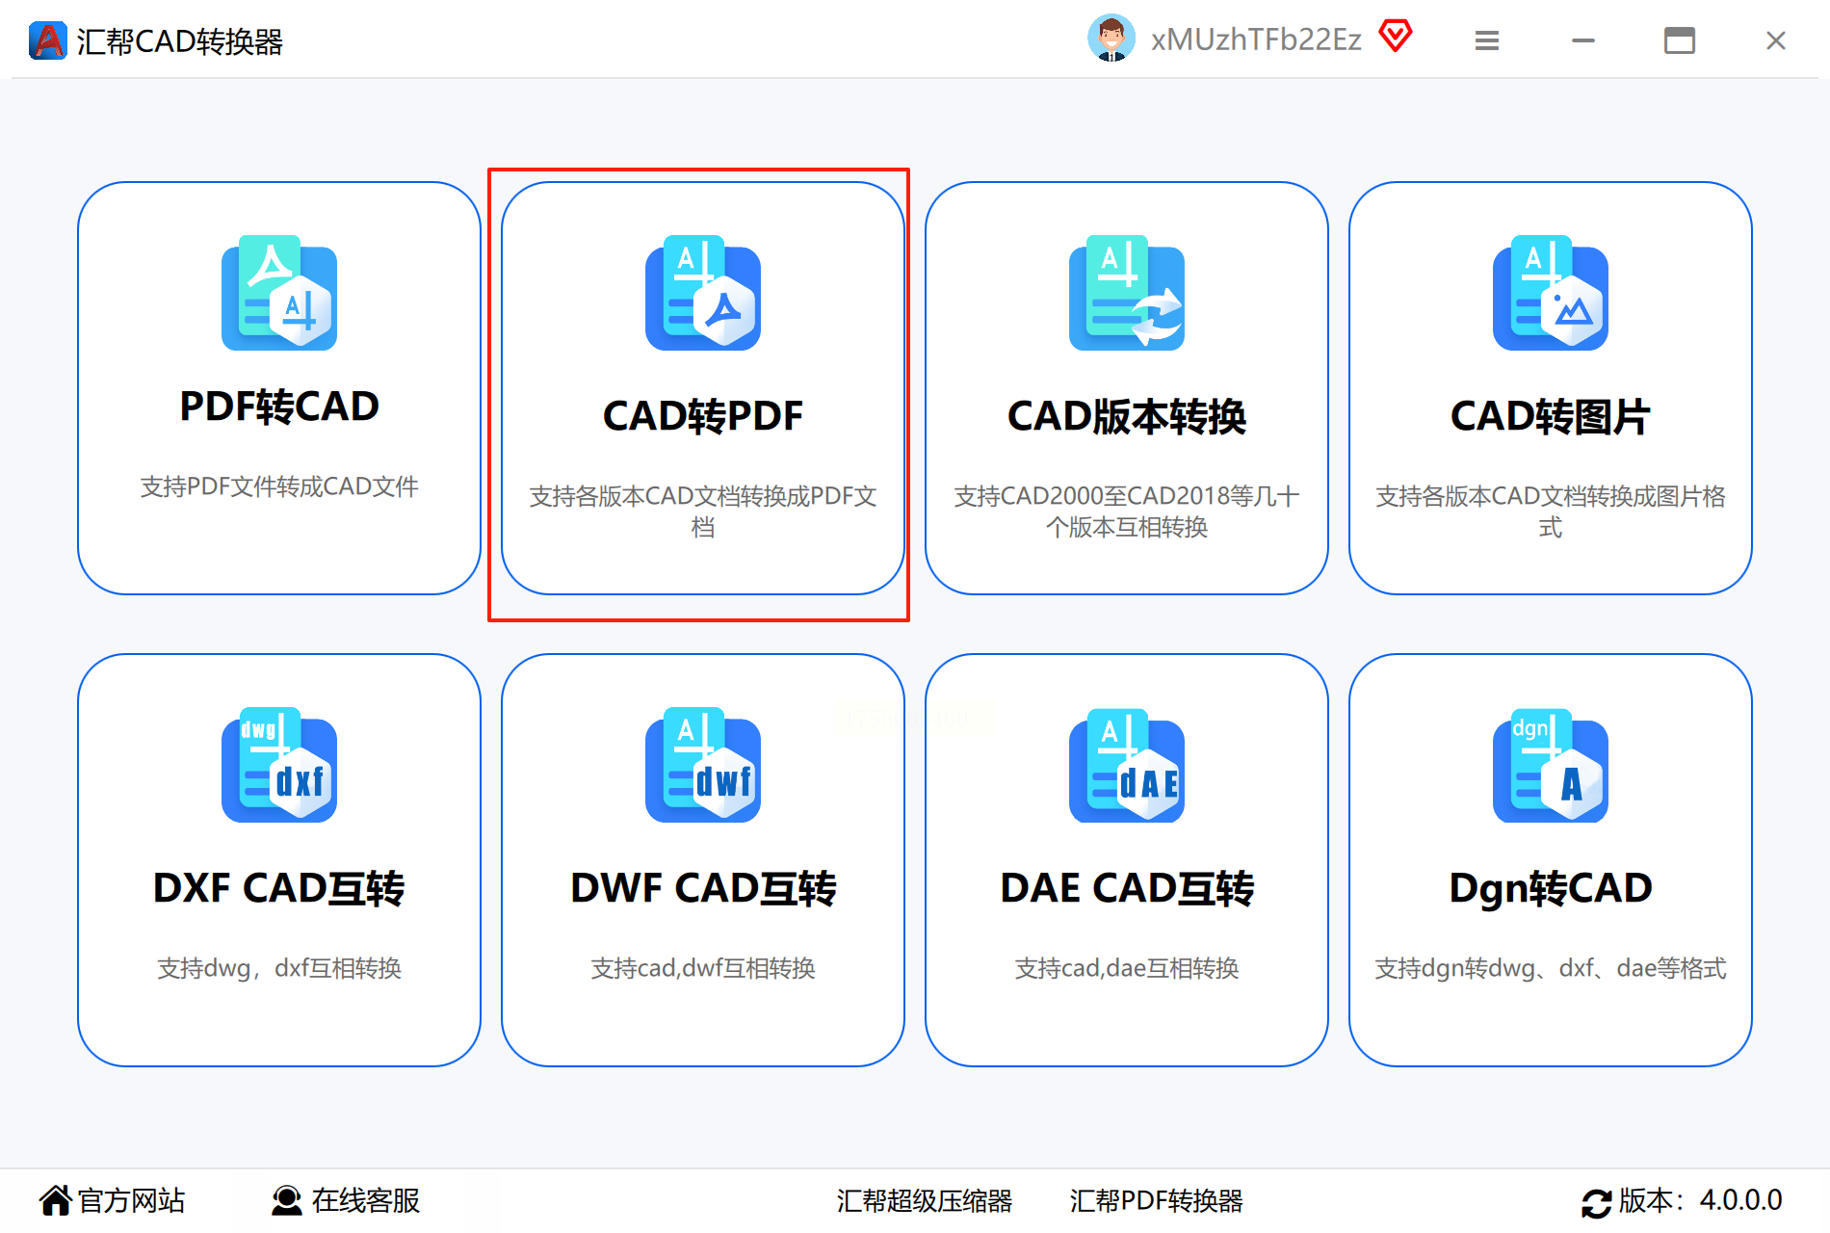Check for updates with refresh version icon
Viewport: 1830px width, 1233px height.
click(x=1596, y=1203)
